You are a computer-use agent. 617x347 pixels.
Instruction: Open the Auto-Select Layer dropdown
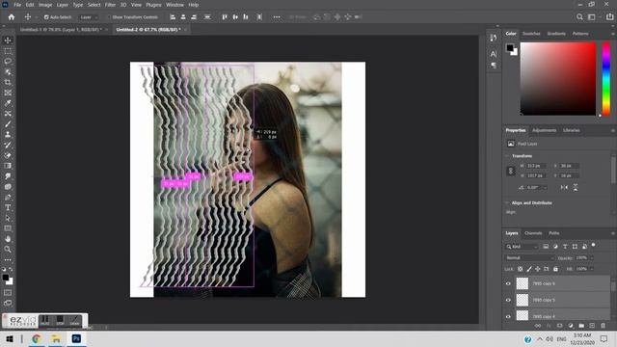coord(89,17)
